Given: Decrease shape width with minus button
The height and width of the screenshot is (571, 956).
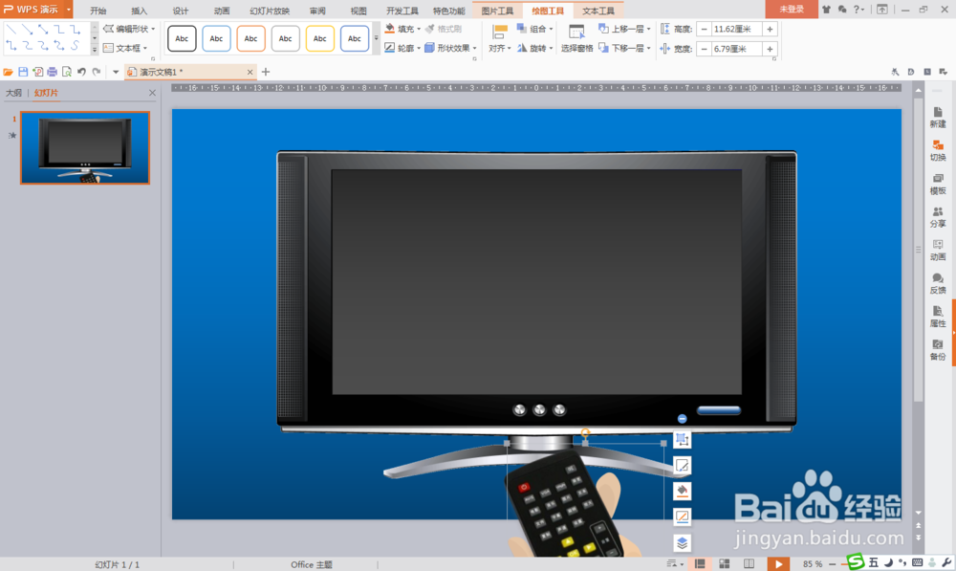Looking at the screenshot, I should (x=705, y=49).
